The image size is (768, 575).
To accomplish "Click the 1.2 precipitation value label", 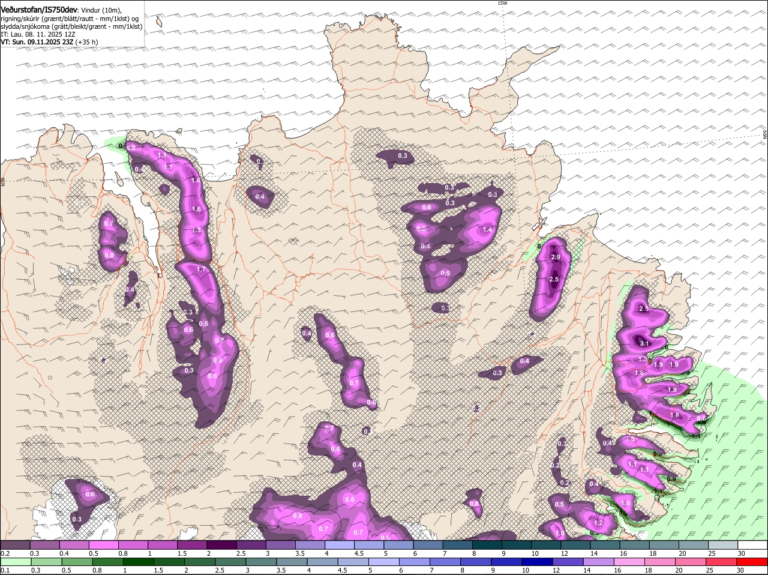I will 598,523.
